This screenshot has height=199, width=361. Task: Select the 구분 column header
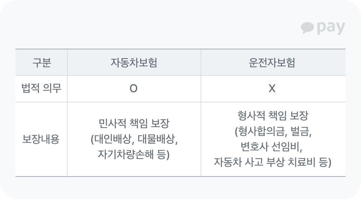point(41,63)
